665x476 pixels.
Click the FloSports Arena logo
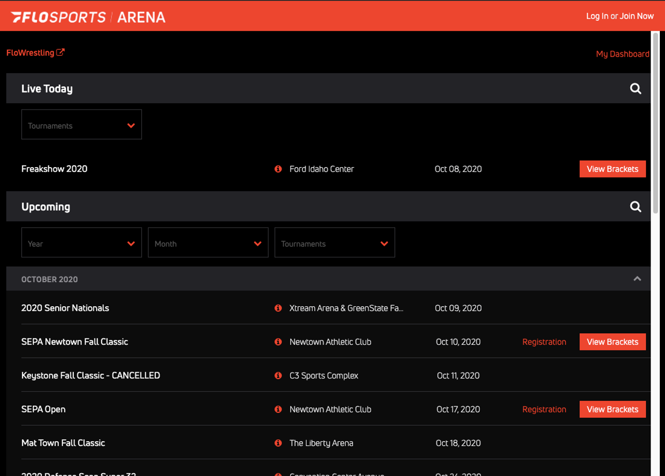pos(88,16)
